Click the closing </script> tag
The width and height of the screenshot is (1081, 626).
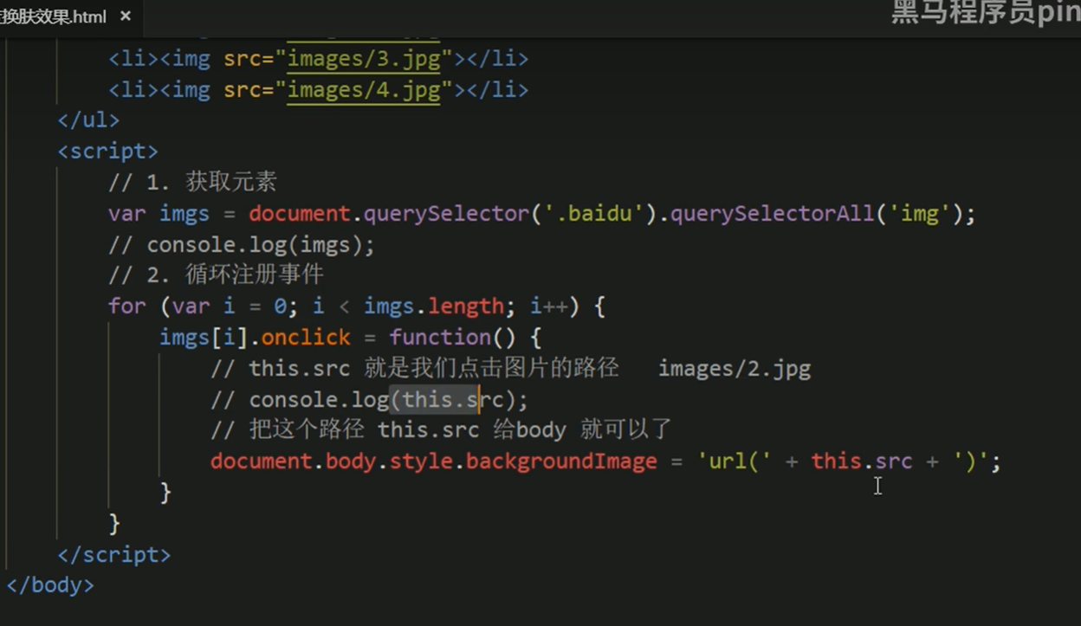tap(114, 554)
